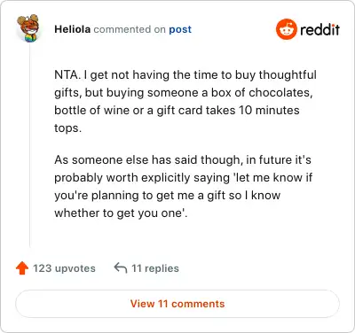Open the Heliola username profile link

click(73, 29)
